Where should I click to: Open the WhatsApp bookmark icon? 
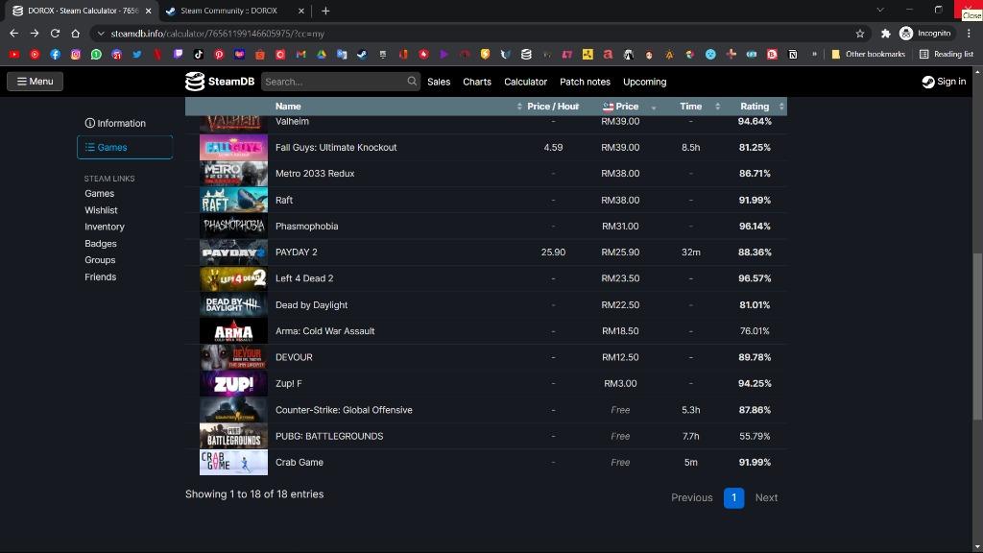[x=96, y=55]
